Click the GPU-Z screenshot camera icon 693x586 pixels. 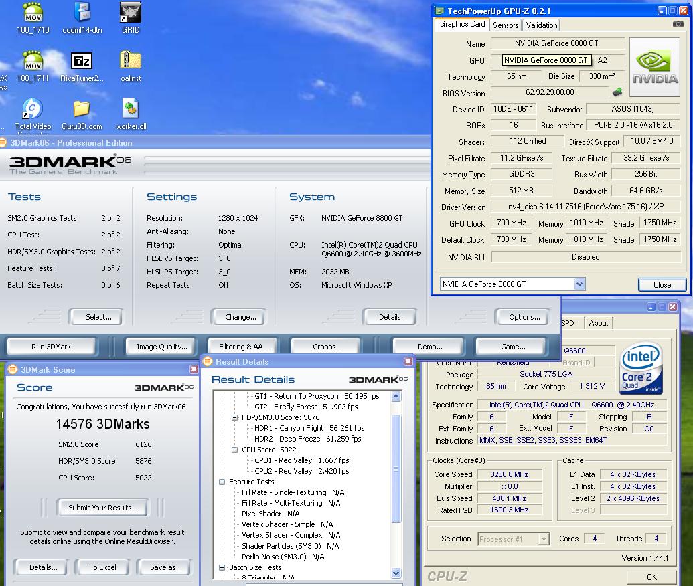pyautogui.click(x=678, y=24)
